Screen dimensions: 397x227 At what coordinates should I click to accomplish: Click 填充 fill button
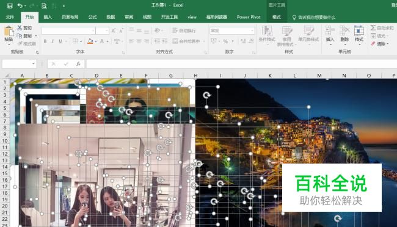[379, 35]
